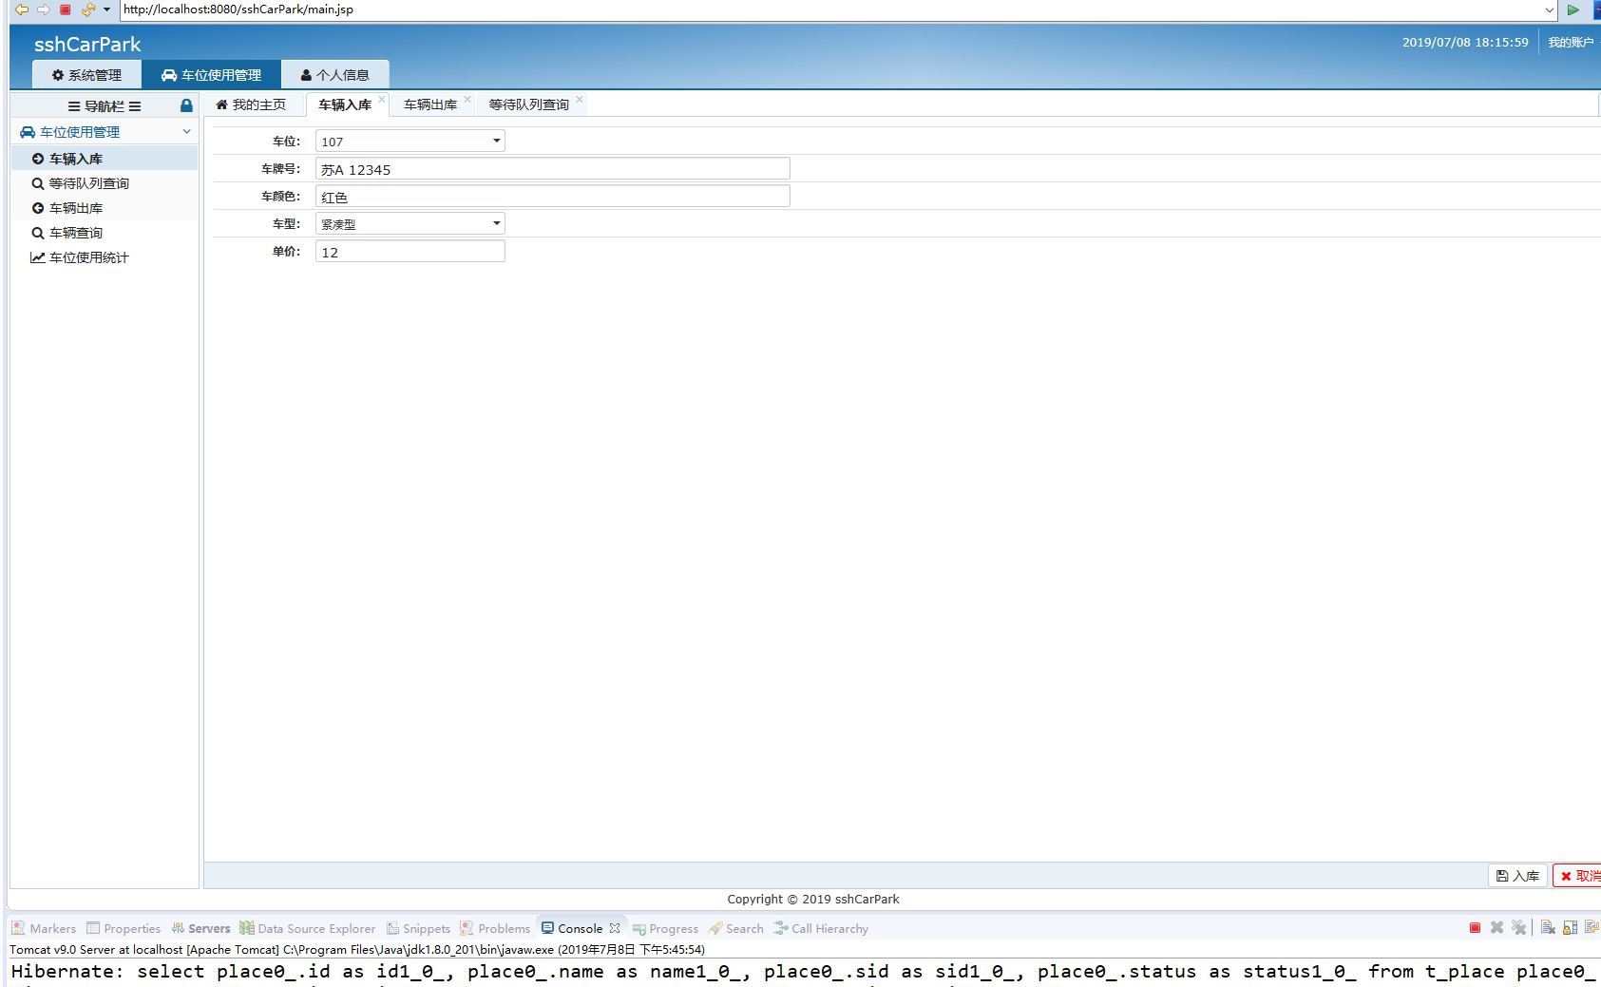
Task: Open the 个人信息 top menu tab
Action: pyautogui.click(x=334, y=75)
